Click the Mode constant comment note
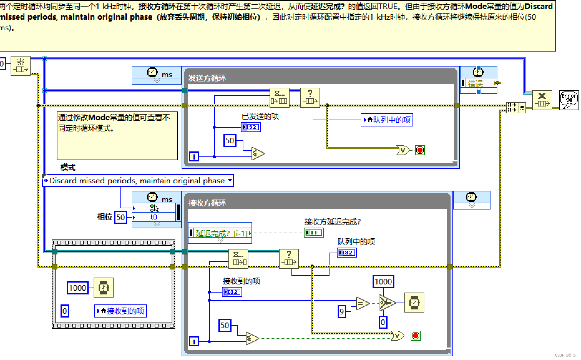Screen dimensions: 581x360 point(117,136)
